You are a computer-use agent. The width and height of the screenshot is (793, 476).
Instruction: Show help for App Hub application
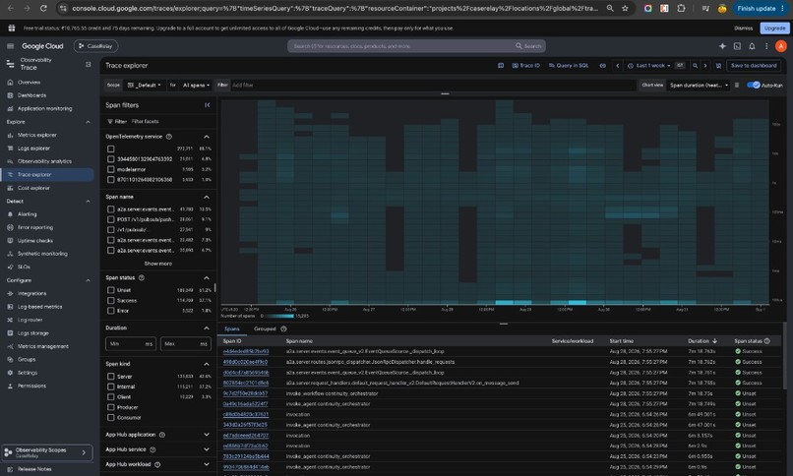[162, 435]
